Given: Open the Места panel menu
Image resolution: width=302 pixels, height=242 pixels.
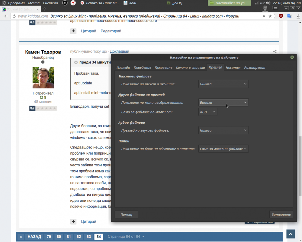Looking at the screenshot, I should (34, 3).
